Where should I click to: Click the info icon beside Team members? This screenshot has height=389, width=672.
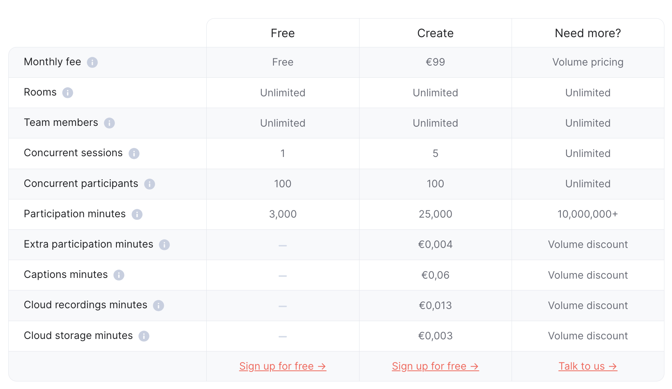[109, 123]
